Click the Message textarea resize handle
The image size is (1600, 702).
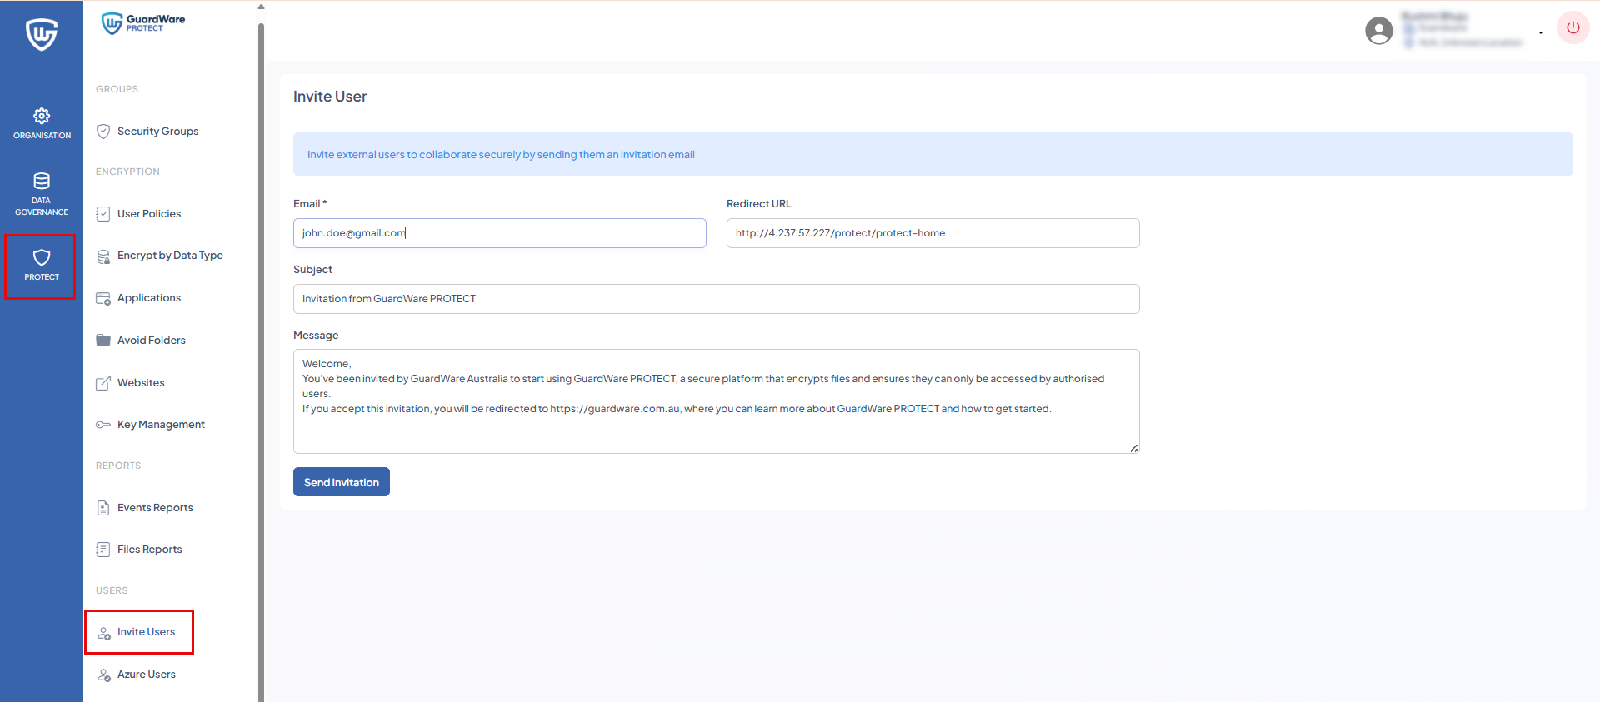point(1133,448)
